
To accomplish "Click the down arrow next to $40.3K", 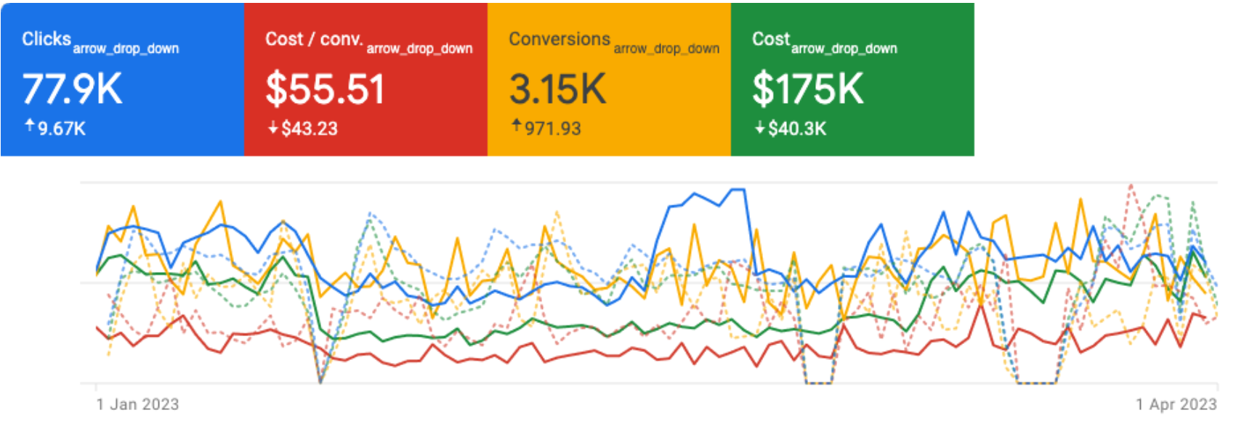I will coord(760,128).
